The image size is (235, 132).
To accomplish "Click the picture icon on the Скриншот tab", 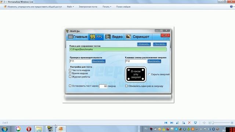I will (128, 37).
